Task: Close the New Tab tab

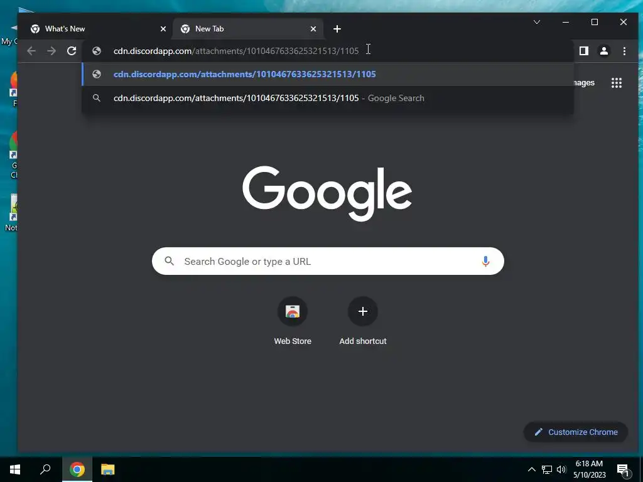Action: 313,29
